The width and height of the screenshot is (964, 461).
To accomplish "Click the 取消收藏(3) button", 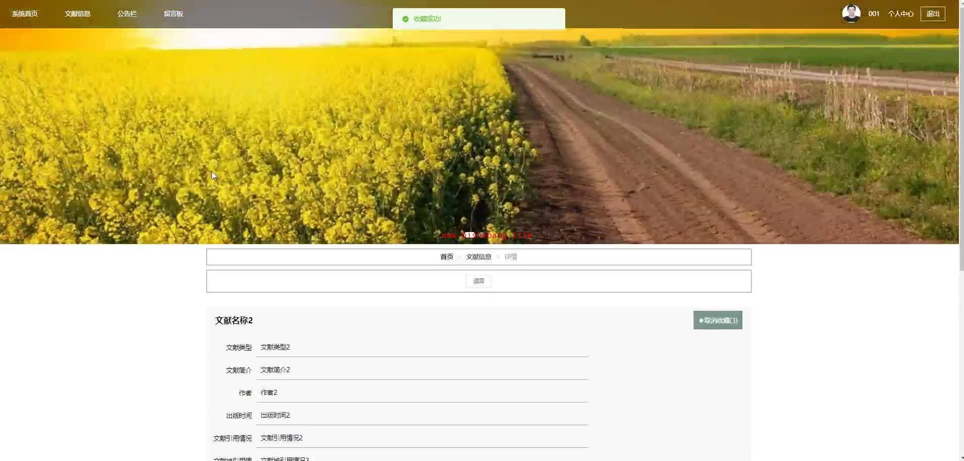I will pos(718,320).
